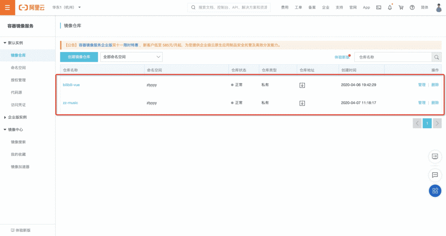This screenshot has width=446, height=236.
Task: Click the 创建镜像仓库 button
Action: pyautogui.click(x=79, y=57)
